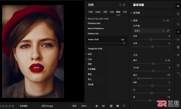Switch to the 修饰 retouch tab
Image resolution: width=181 pixels, height=109 pixels.
pyautogui.click(x=118, y=12)
